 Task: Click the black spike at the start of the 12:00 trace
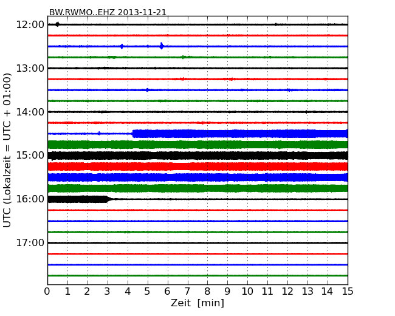(x=58, y=24)
